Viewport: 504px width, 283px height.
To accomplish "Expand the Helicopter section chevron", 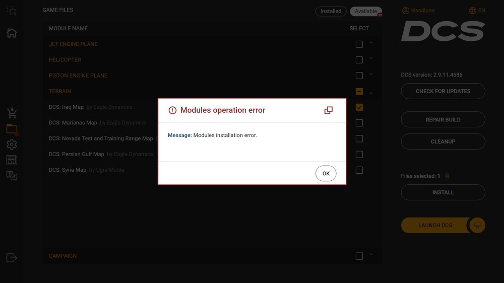I will tap(371, 58).
